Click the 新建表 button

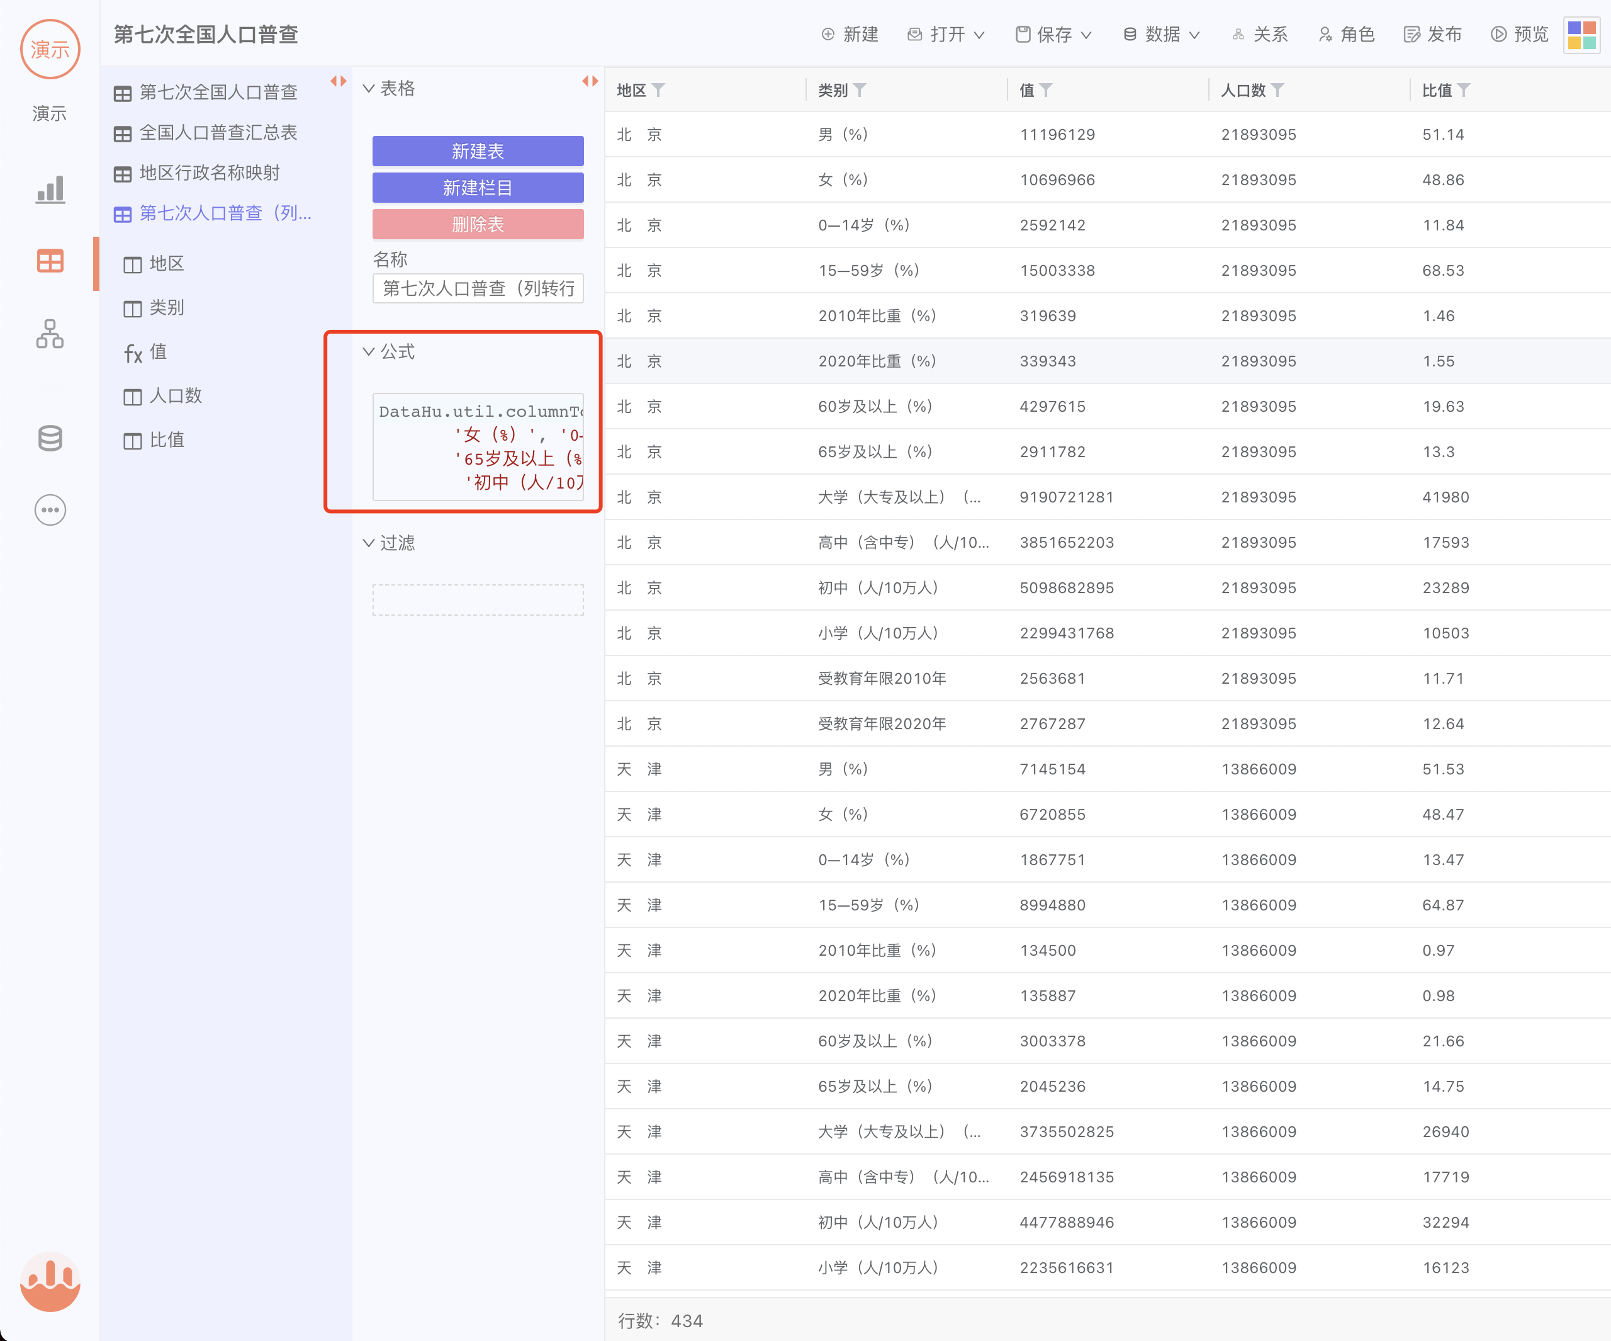tap(478, 151)
